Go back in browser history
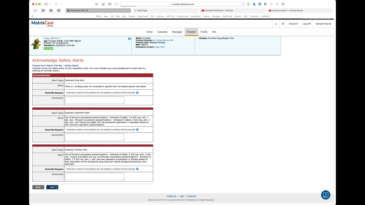 [56, 4]
